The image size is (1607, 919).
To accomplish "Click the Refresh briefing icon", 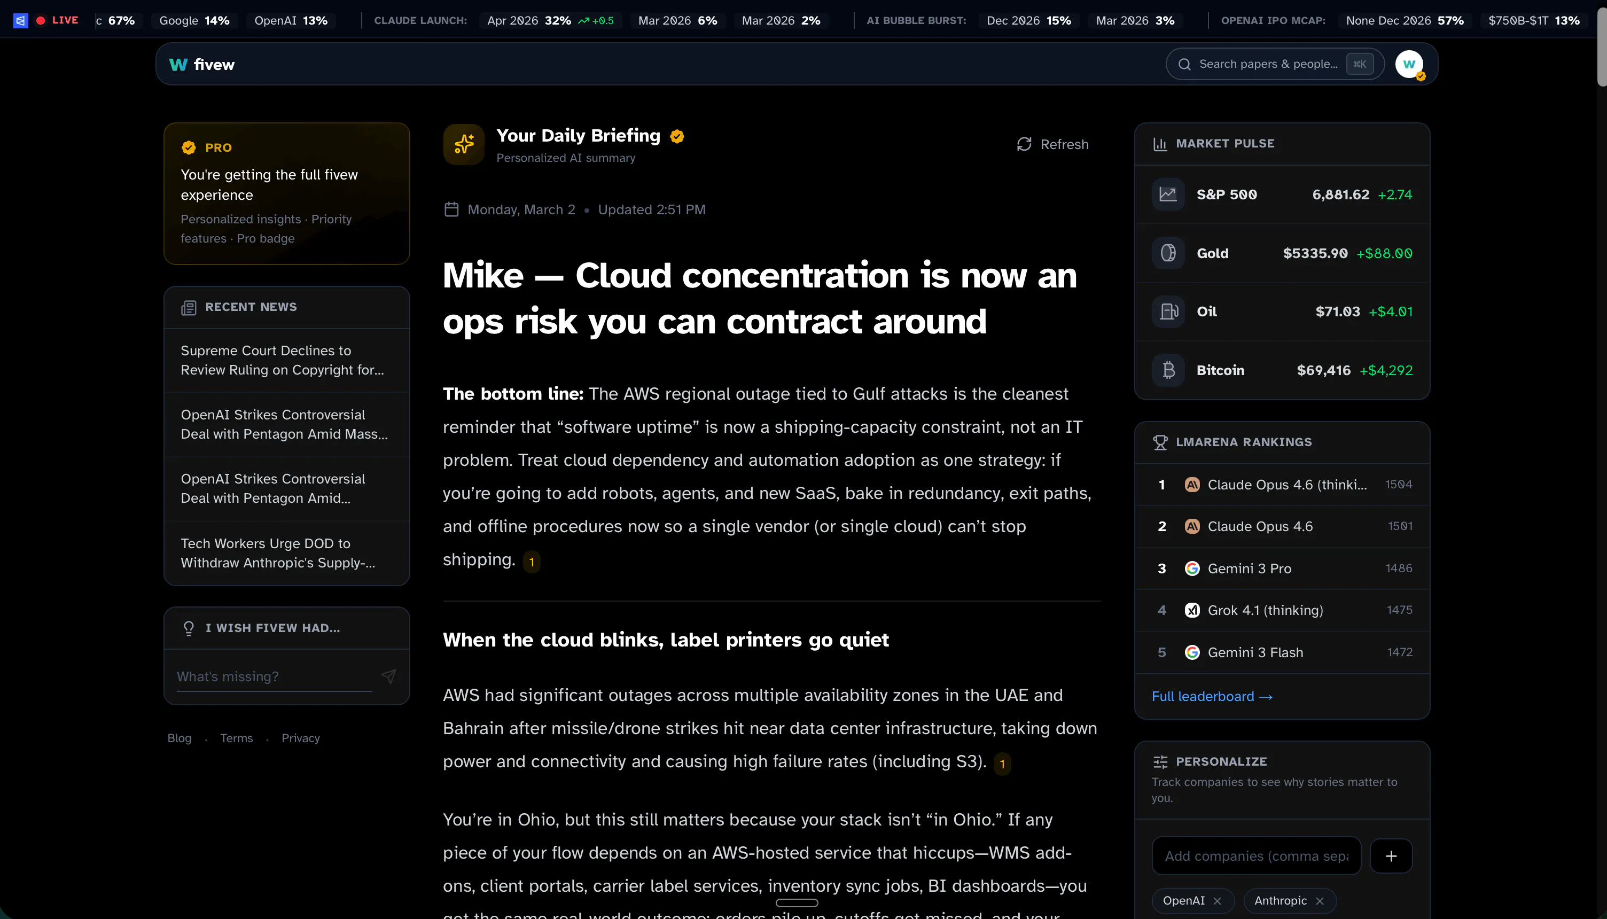I will [x=1024, y=145].
